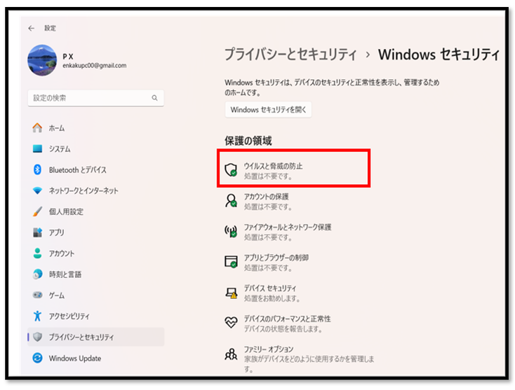Screen dimensions: 515x390
Task: Click the back arrow icon
Action: click(x=31, y=28)
